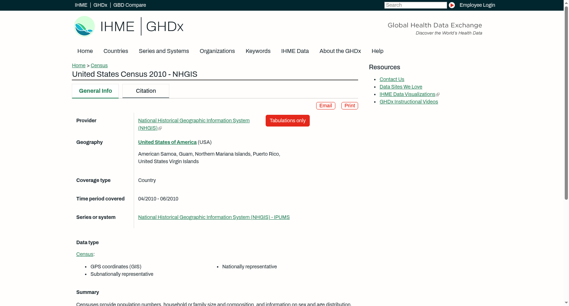The width and height of the screenshot is (569, 306).
Task: Open Contact Us in Resources
Action: 392,79
